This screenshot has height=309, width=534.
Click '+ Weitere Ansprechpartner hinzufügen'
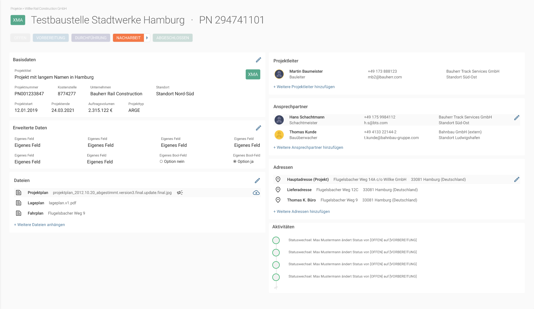tap(308, 147)
